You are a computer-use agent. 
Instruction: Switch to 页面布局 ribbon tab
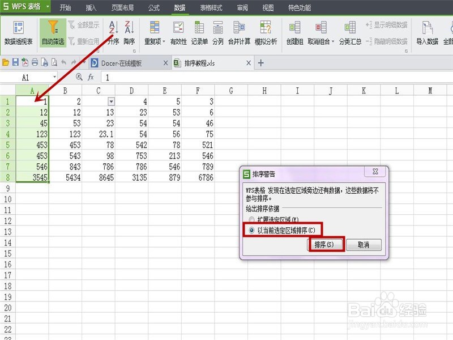pyautogui.click(x=122, y=7)
